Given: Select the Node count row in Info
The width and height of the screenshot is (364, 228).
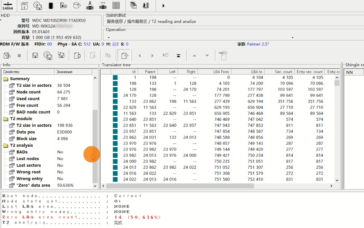Looking at the screenshot, I should (47, 92).
